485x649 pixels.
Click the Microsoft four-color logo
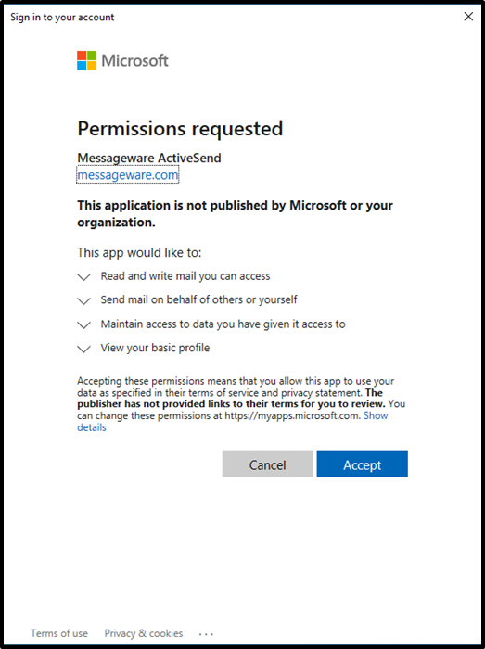[87, 61]
